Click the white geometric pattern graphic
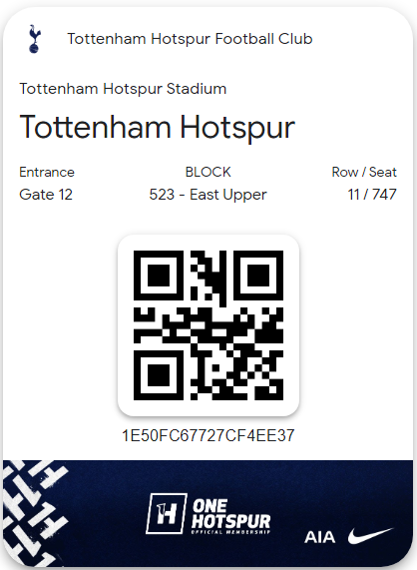Image resolution: width=417 pixels, height=570 pixels. click(x=35, y=512)
